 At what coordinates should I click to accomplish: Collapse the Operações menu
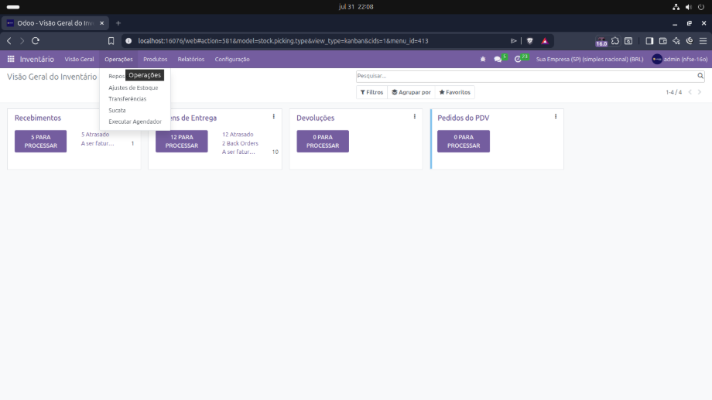(x=118, y=59)
